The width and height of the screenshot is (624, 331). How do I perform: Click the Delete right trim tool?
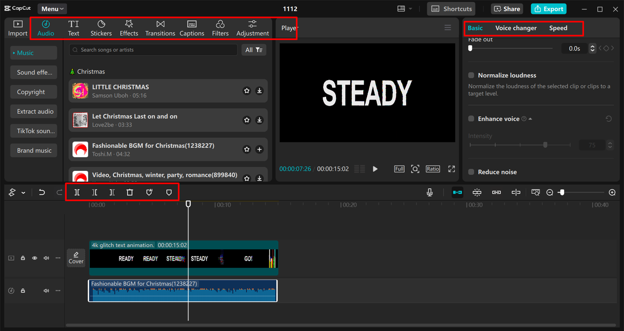pyautogui.click(x=112, y=192)
